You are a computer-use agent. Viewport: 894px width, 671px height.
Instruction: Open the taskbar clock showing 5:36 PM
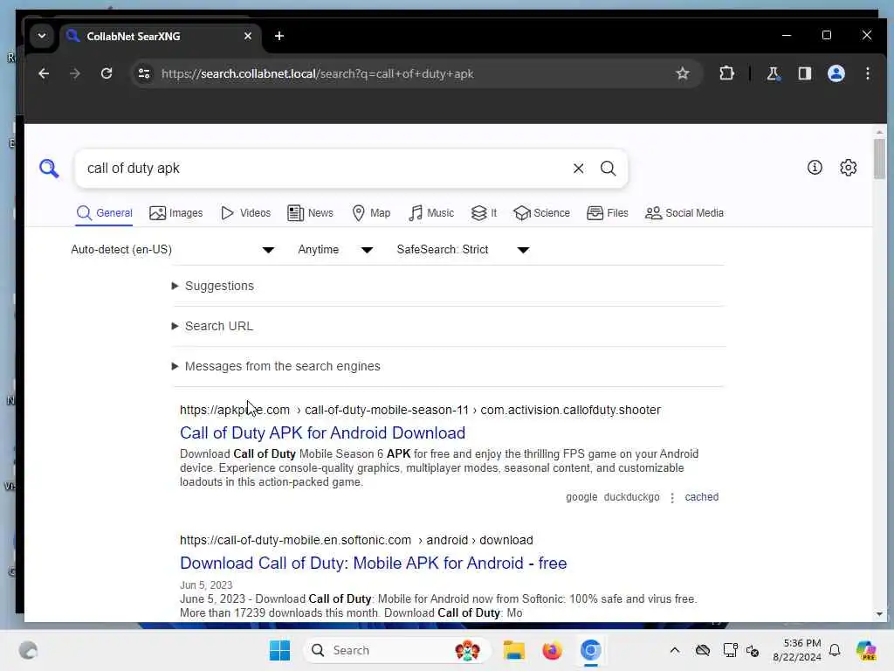click(796, 650)
